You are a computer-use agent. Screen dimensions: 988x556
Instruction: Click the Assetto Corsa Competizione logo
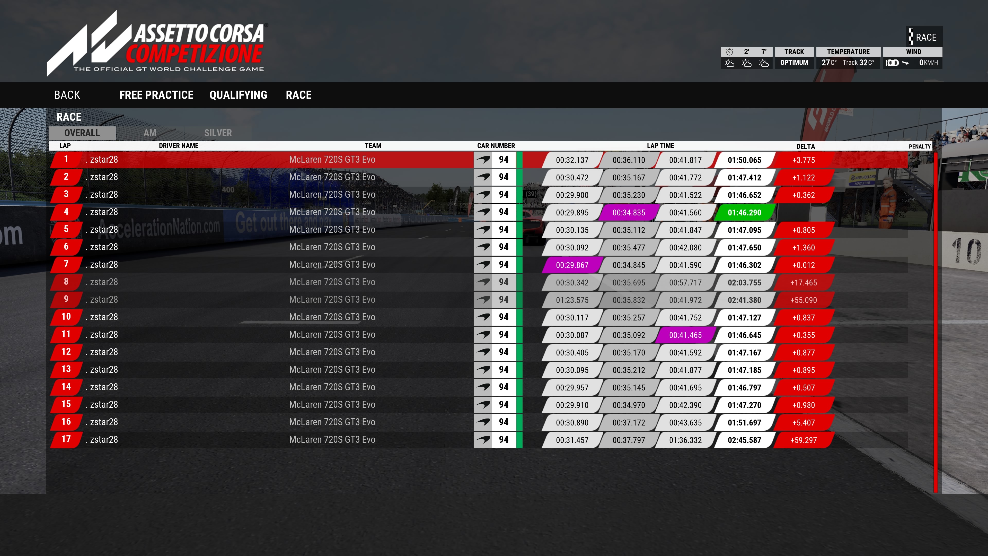click(157, 43)
